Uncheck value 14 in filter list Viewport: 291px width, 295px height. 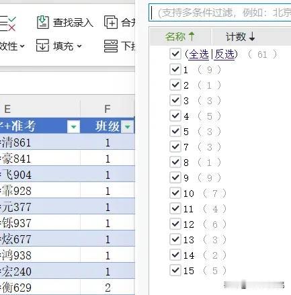click(175, 255)
